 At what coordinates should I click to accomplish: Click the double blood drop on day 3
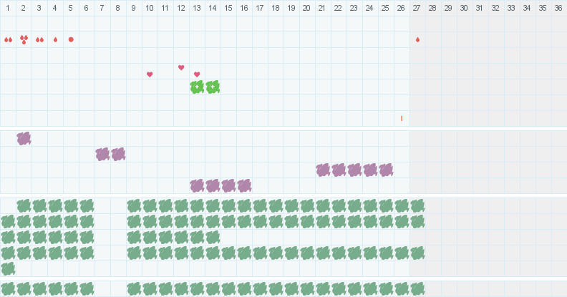click(40, 40)
